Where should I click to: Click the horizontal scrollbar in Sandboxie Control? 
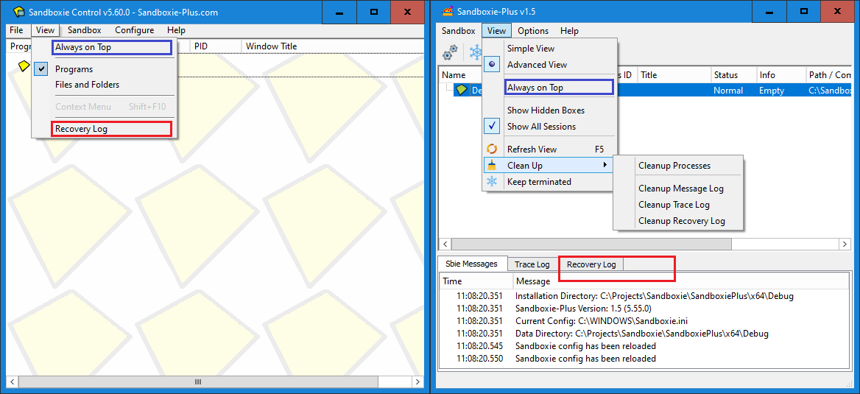[x=197, y=382]
